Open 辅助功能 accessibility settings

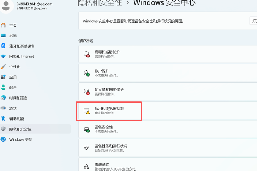click(16, 119)
